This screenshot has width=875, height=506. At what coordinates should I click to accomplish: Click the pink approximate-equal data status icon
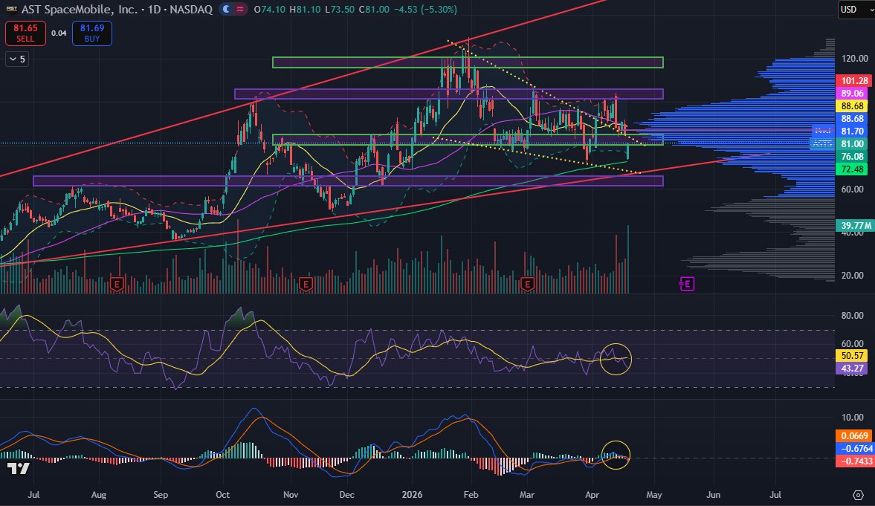tap(240, 10)
